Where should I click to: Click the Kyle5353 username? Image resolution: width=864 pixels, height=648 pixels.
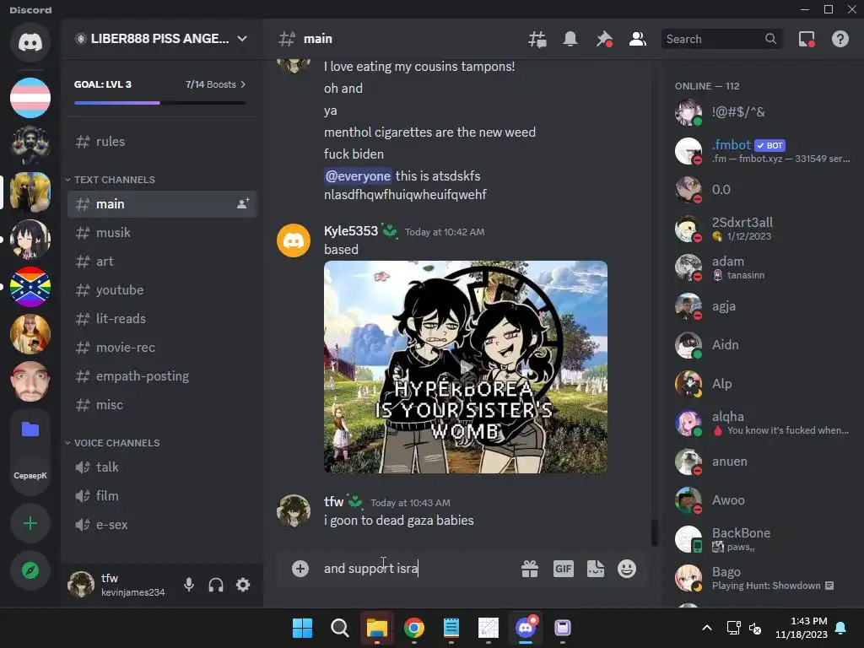(x=351, y=231)
